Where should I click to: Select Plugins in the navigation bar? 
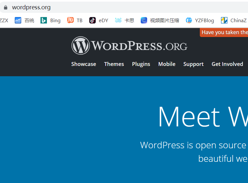(141, 64)
